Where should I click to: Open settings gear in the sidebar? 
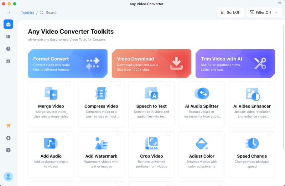coord(8,138)
